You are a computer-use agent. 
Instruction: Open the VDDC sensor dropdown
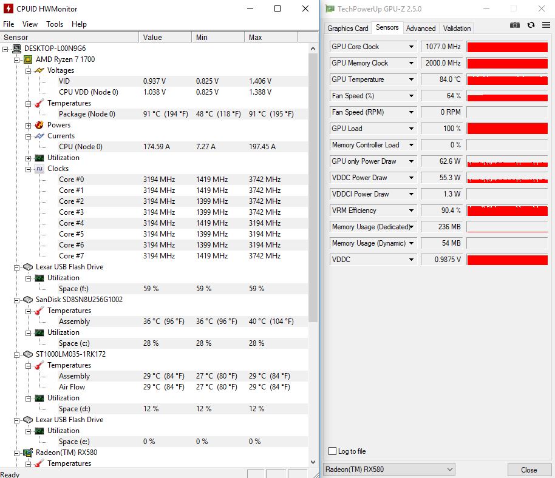tap(411, 260)
